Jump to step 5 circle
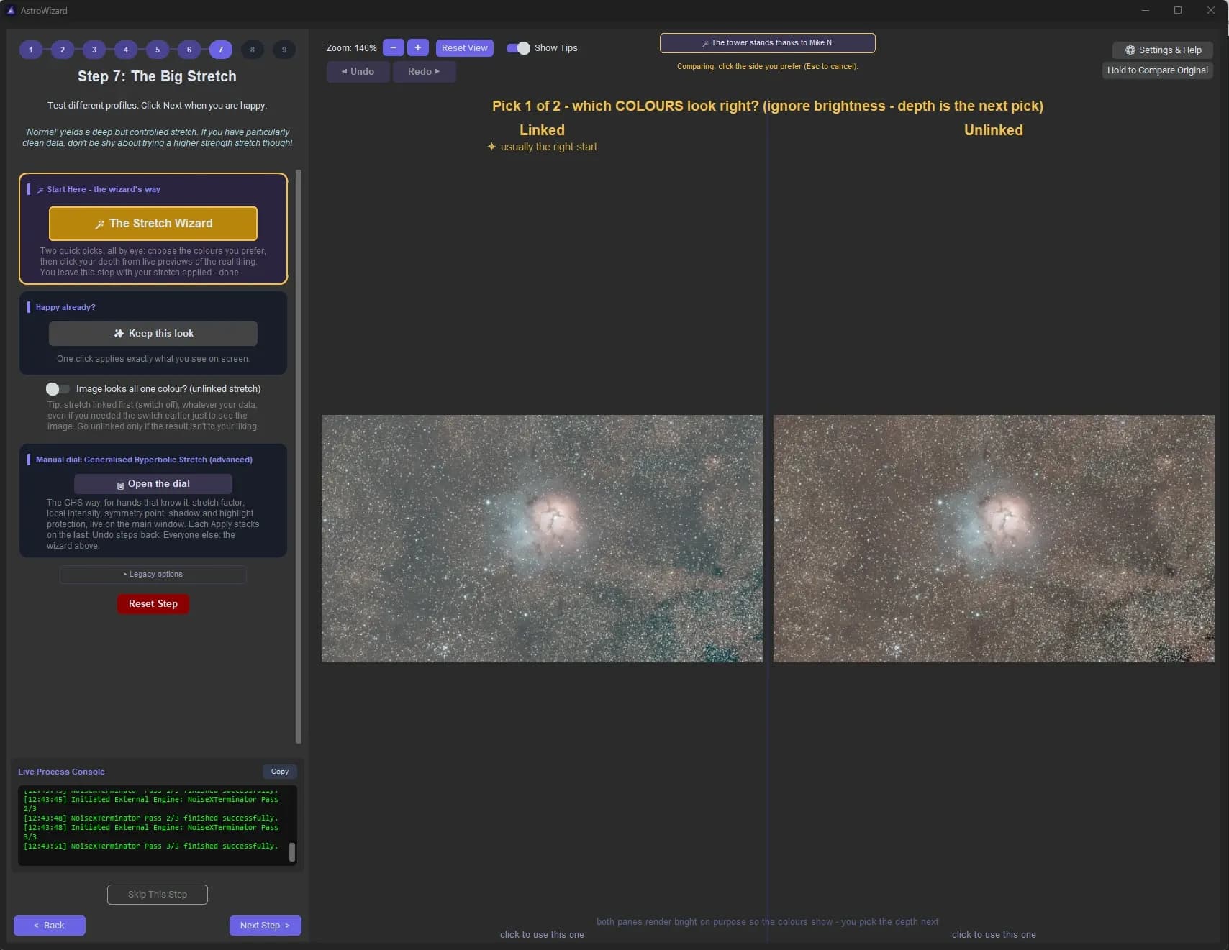The height and width of the screenshot is (950, 1229). coord(158,50)
